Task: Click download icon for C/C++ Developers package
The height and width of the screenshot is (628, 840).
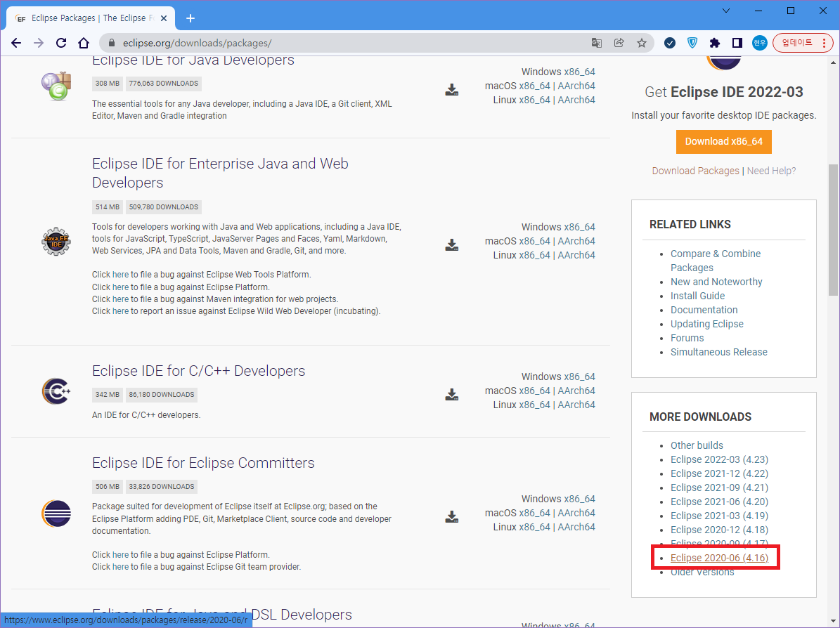Action: coord(451,395)
